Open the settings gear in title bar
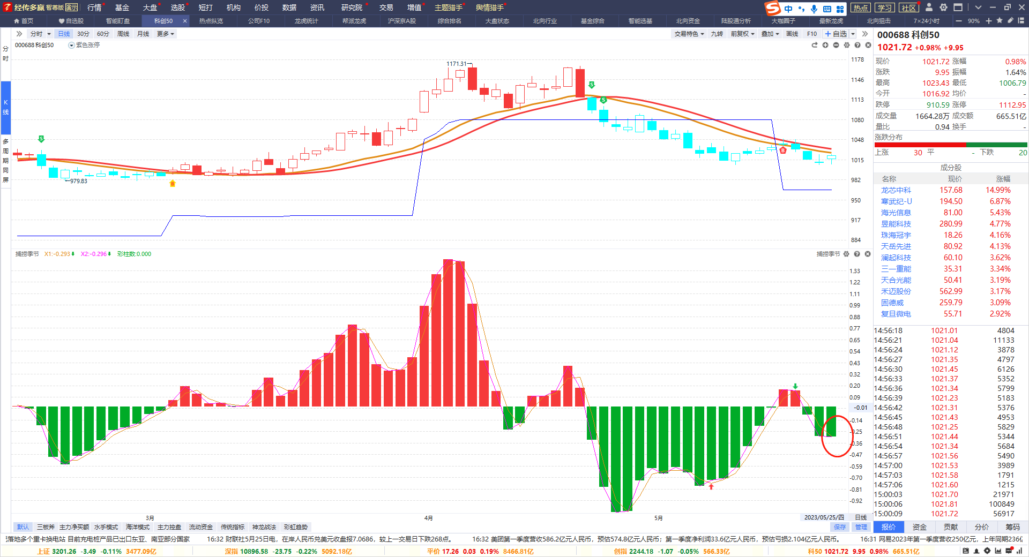 point(943,7)
